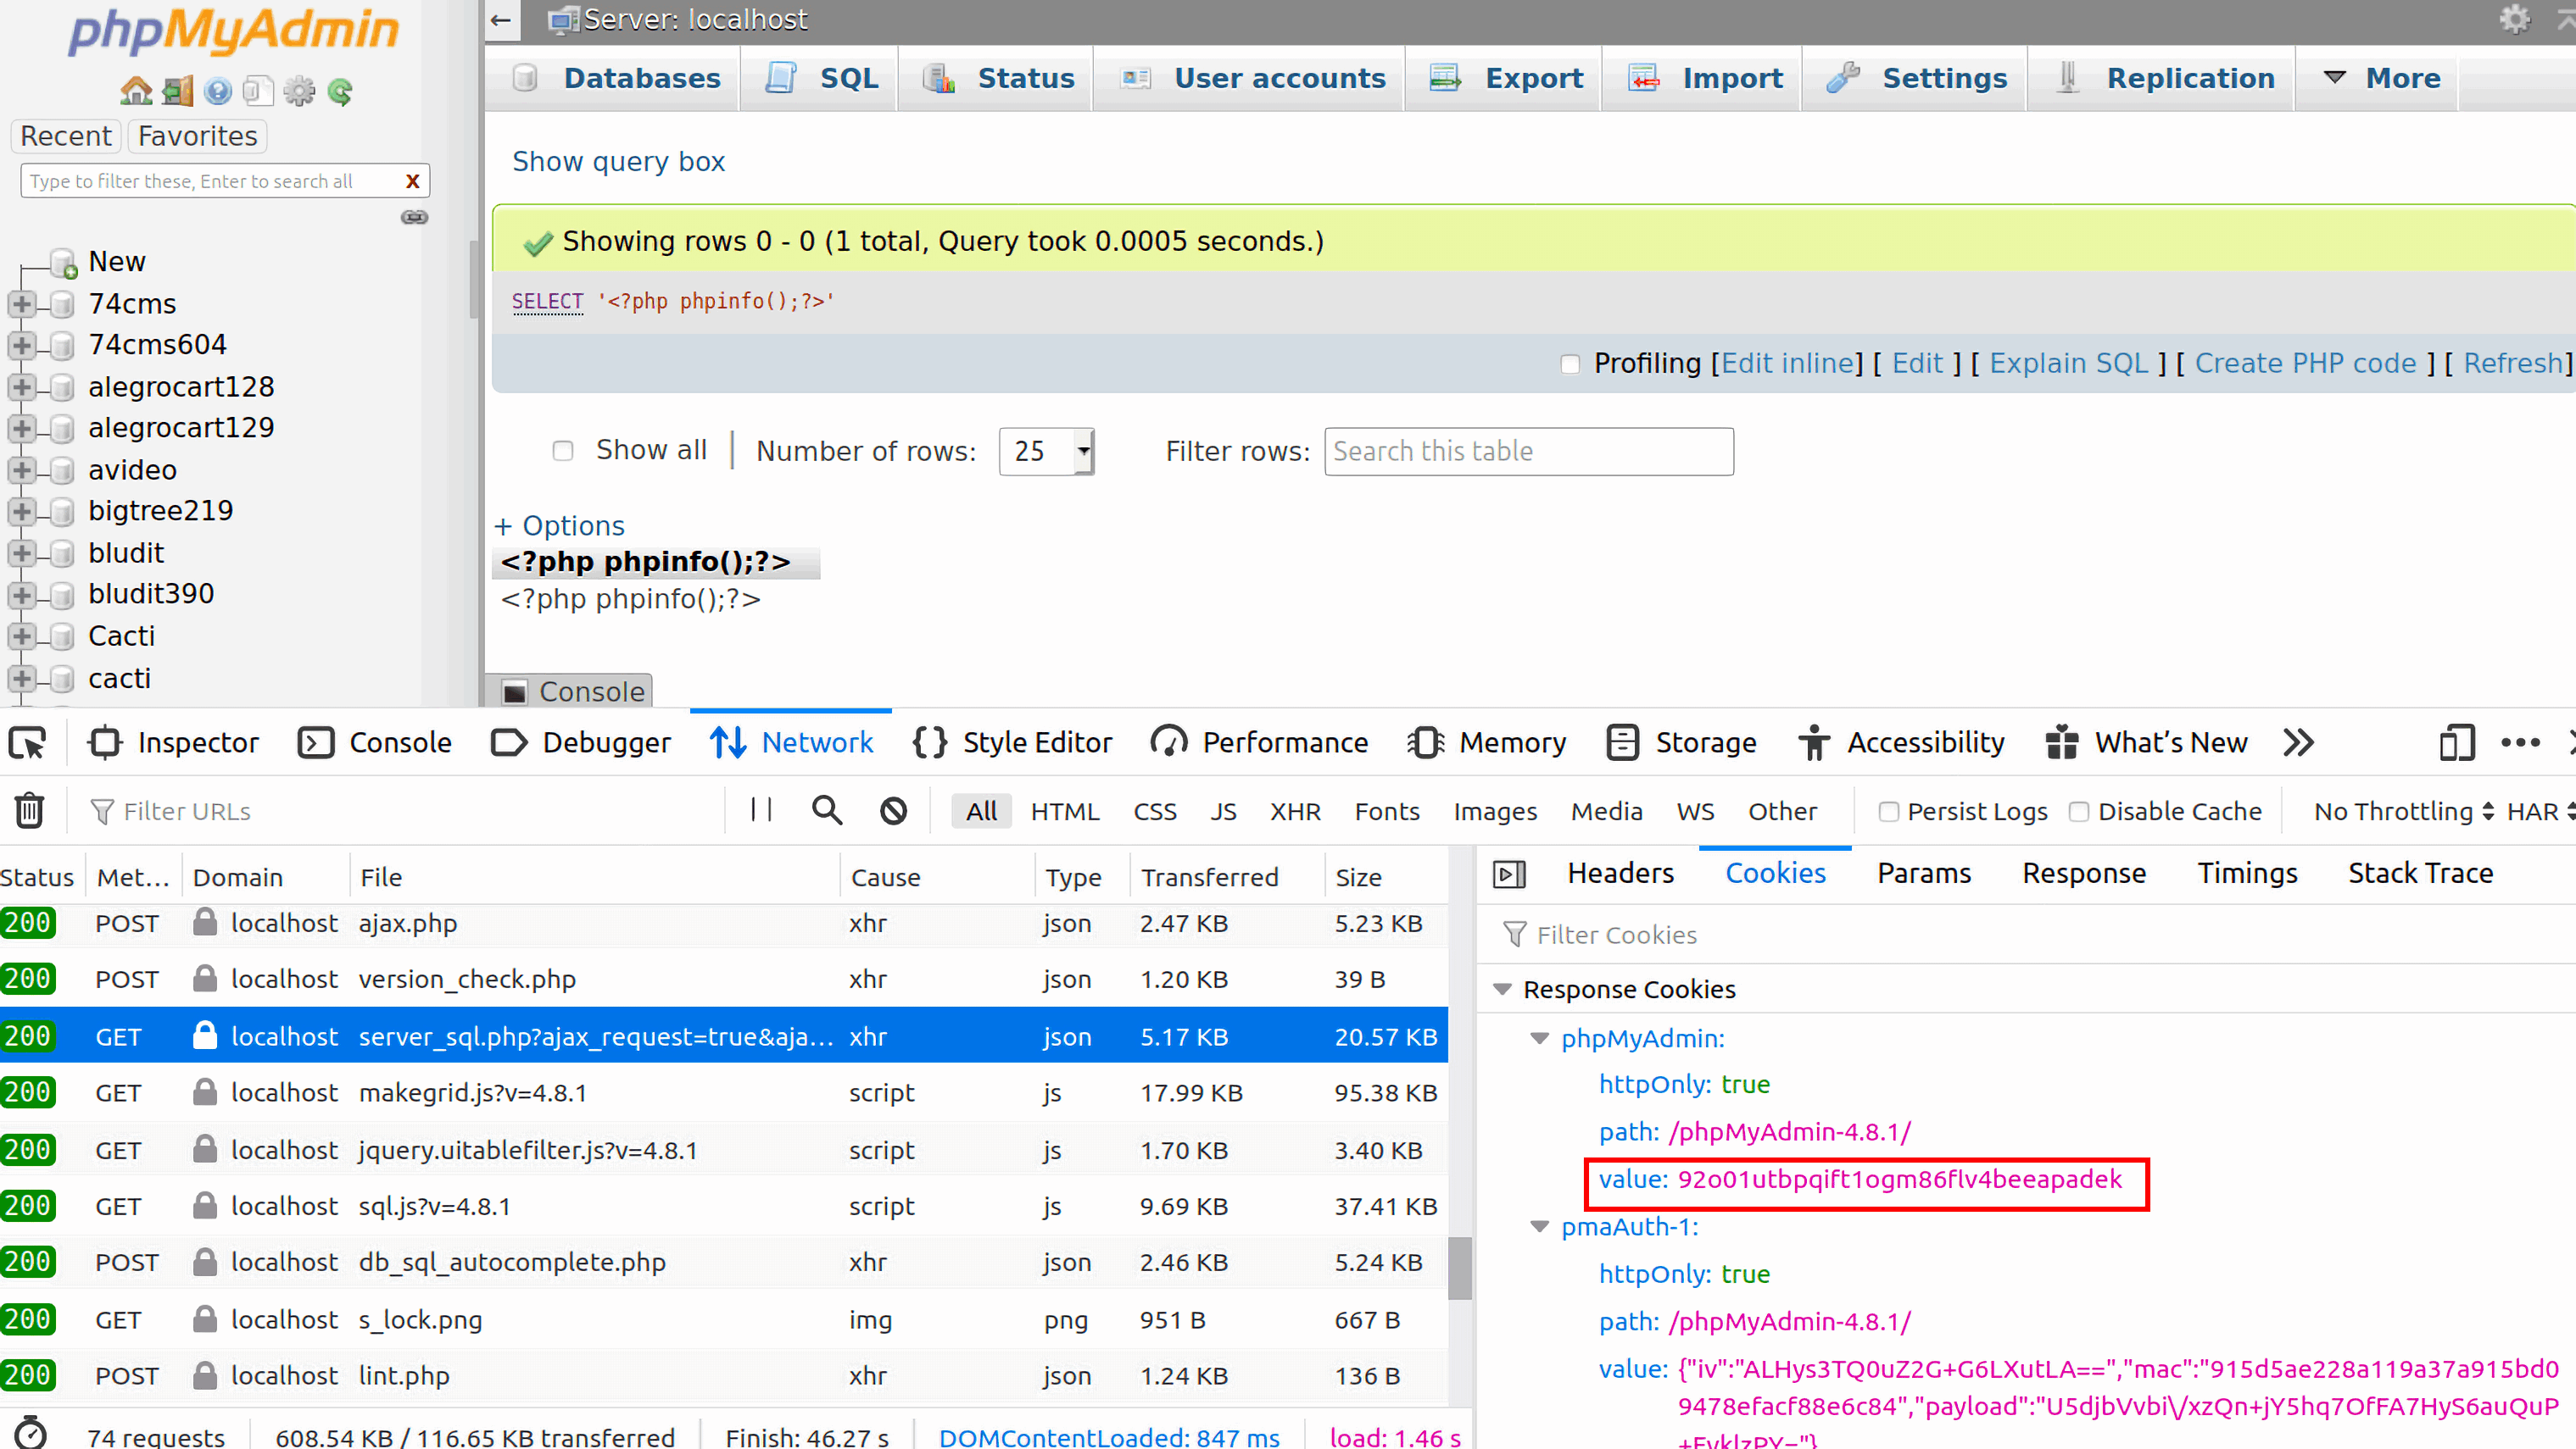Enable Persist Logs checkbox
Screen dimensions: 2576x1449
click(x=1888, y=812)
